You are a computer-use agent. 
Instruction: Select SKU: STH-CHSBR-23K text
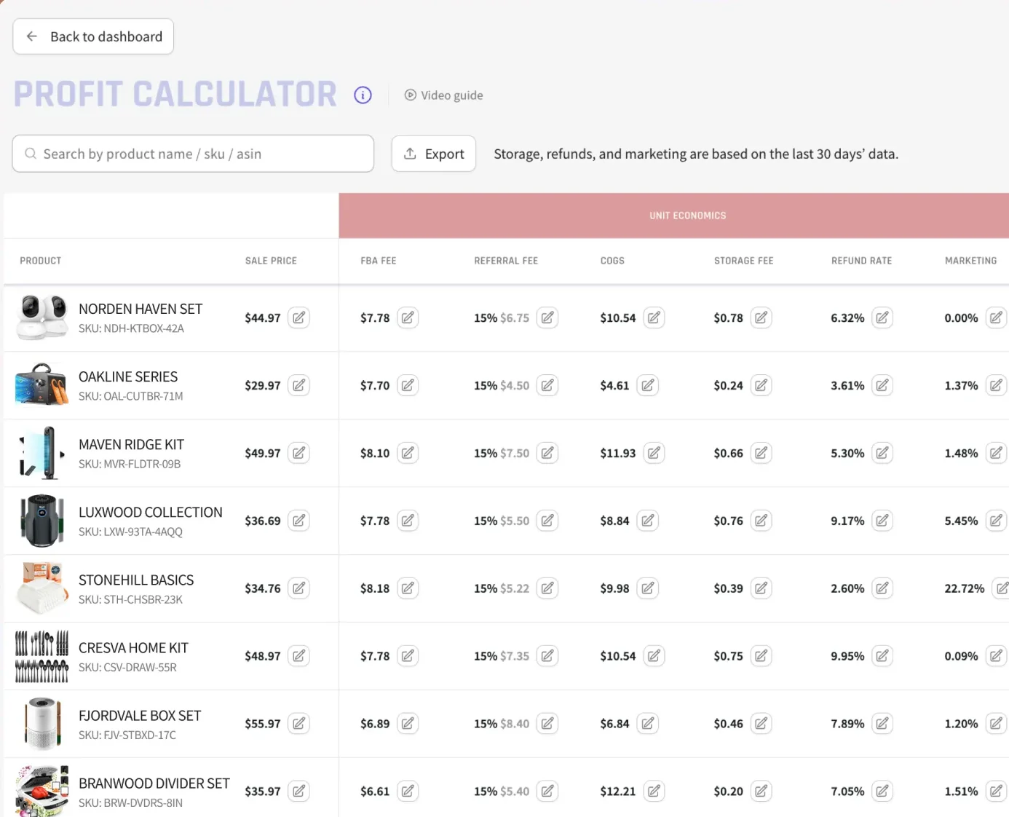(130, 599)
